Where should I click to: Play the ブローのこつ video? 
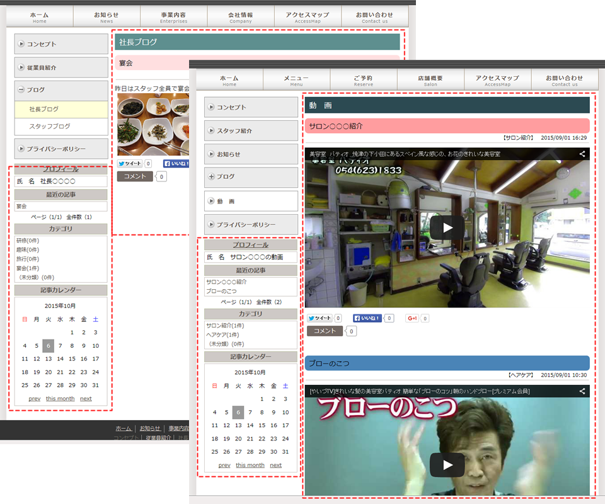pyautogui.click(x=447, y=465)
